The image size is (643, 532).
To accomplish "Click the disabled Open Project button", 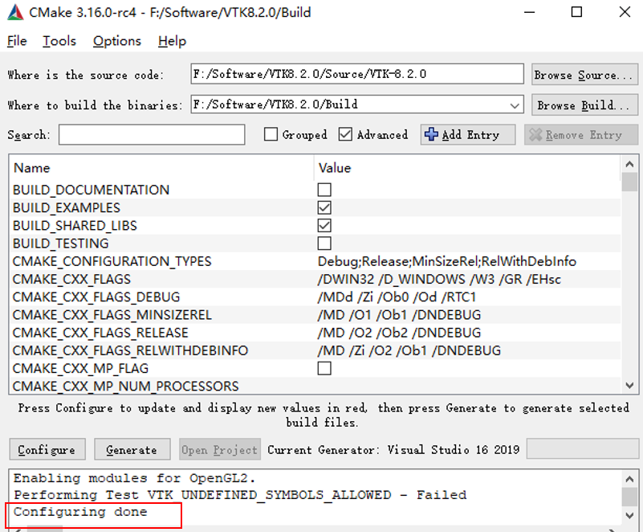I will pos(220,449).
